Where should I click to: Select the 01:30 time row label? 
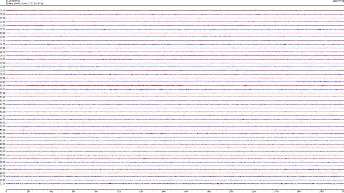[x=3, y=22]
